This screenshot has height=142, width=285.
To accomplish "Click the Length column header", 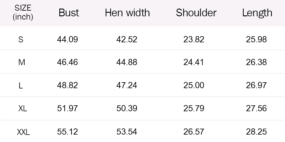I will [x=257, y=13].
